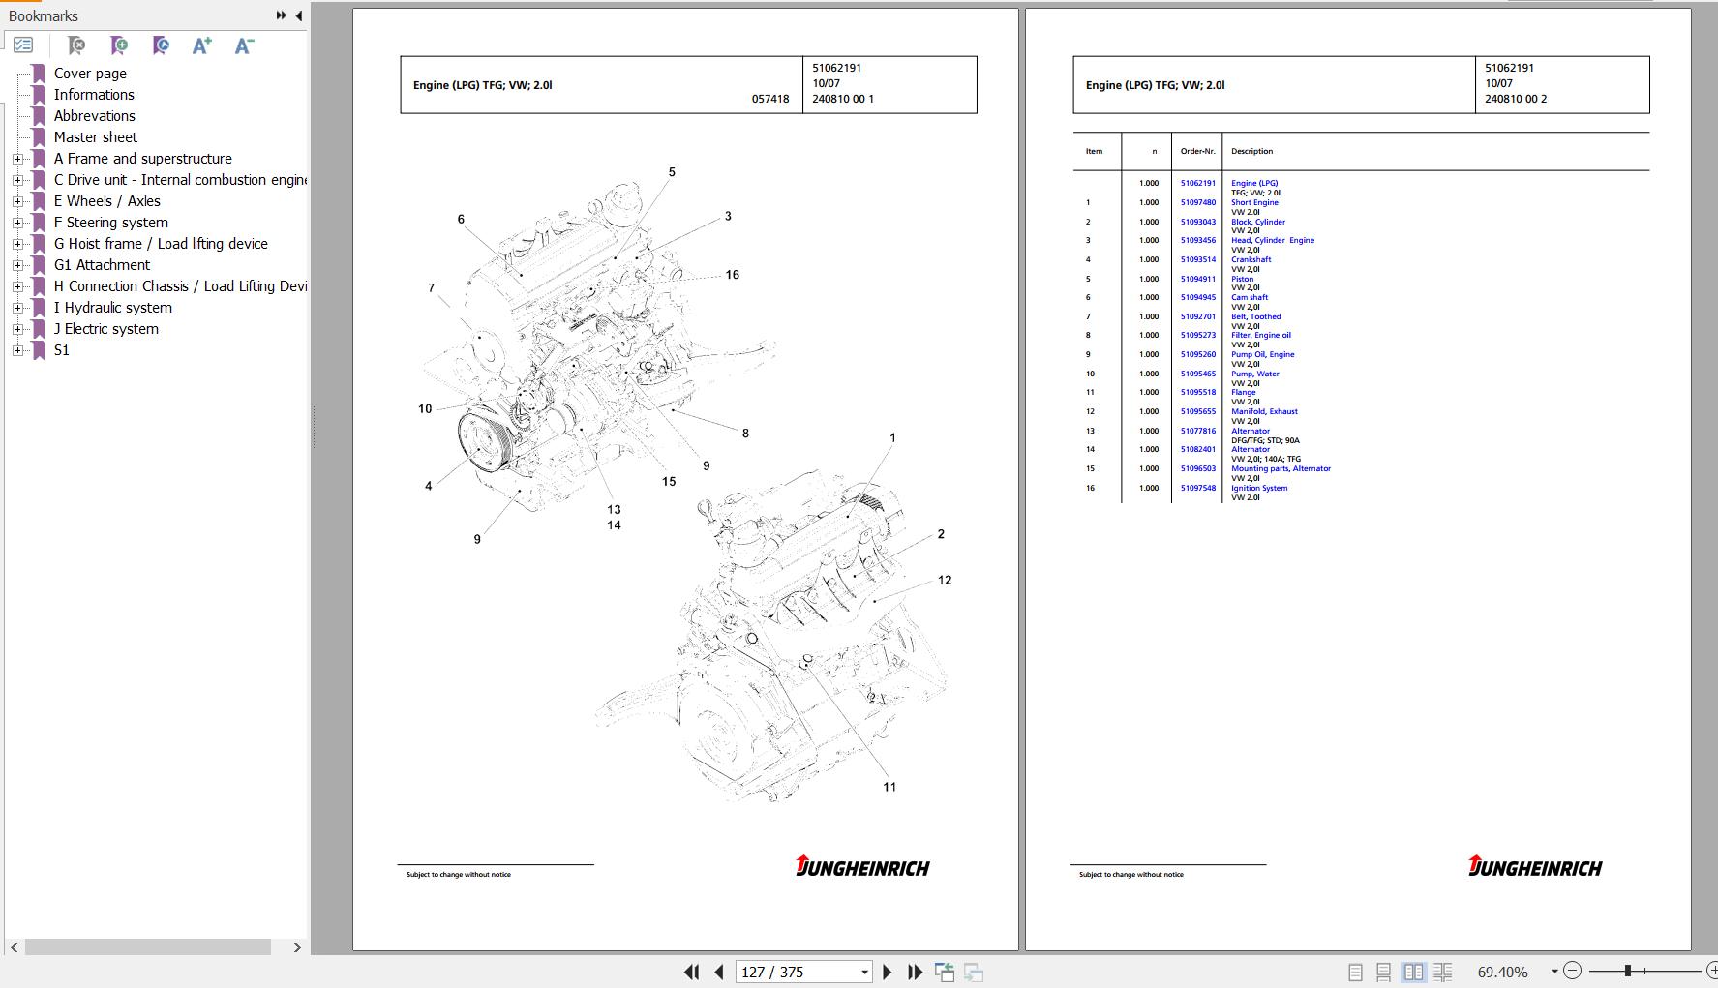Viewport: 1718px width, 988px height.
Task: Click the Mounting parts, Alternator link
Action: click(x=1281, y=468)
